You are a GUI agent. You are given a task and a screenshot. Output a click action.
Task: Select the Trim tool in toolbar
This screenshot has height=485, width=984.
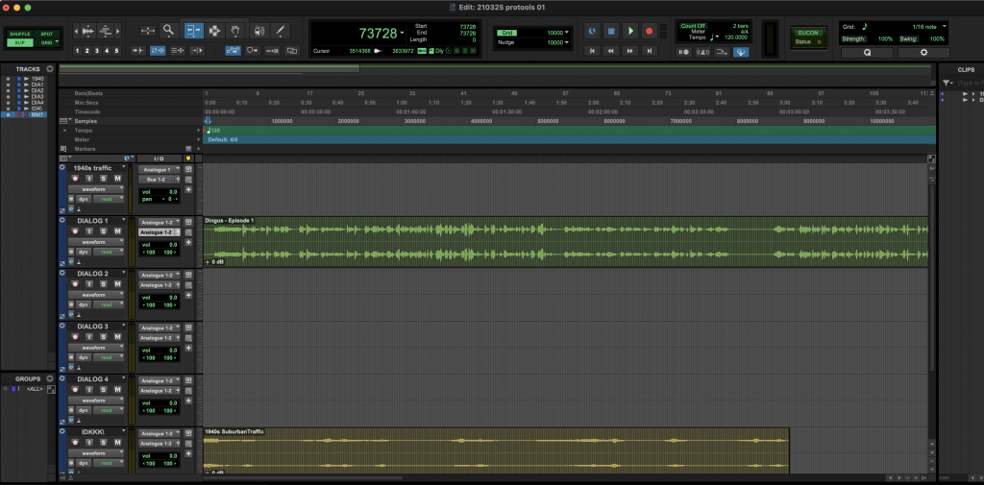coord(192,30)
